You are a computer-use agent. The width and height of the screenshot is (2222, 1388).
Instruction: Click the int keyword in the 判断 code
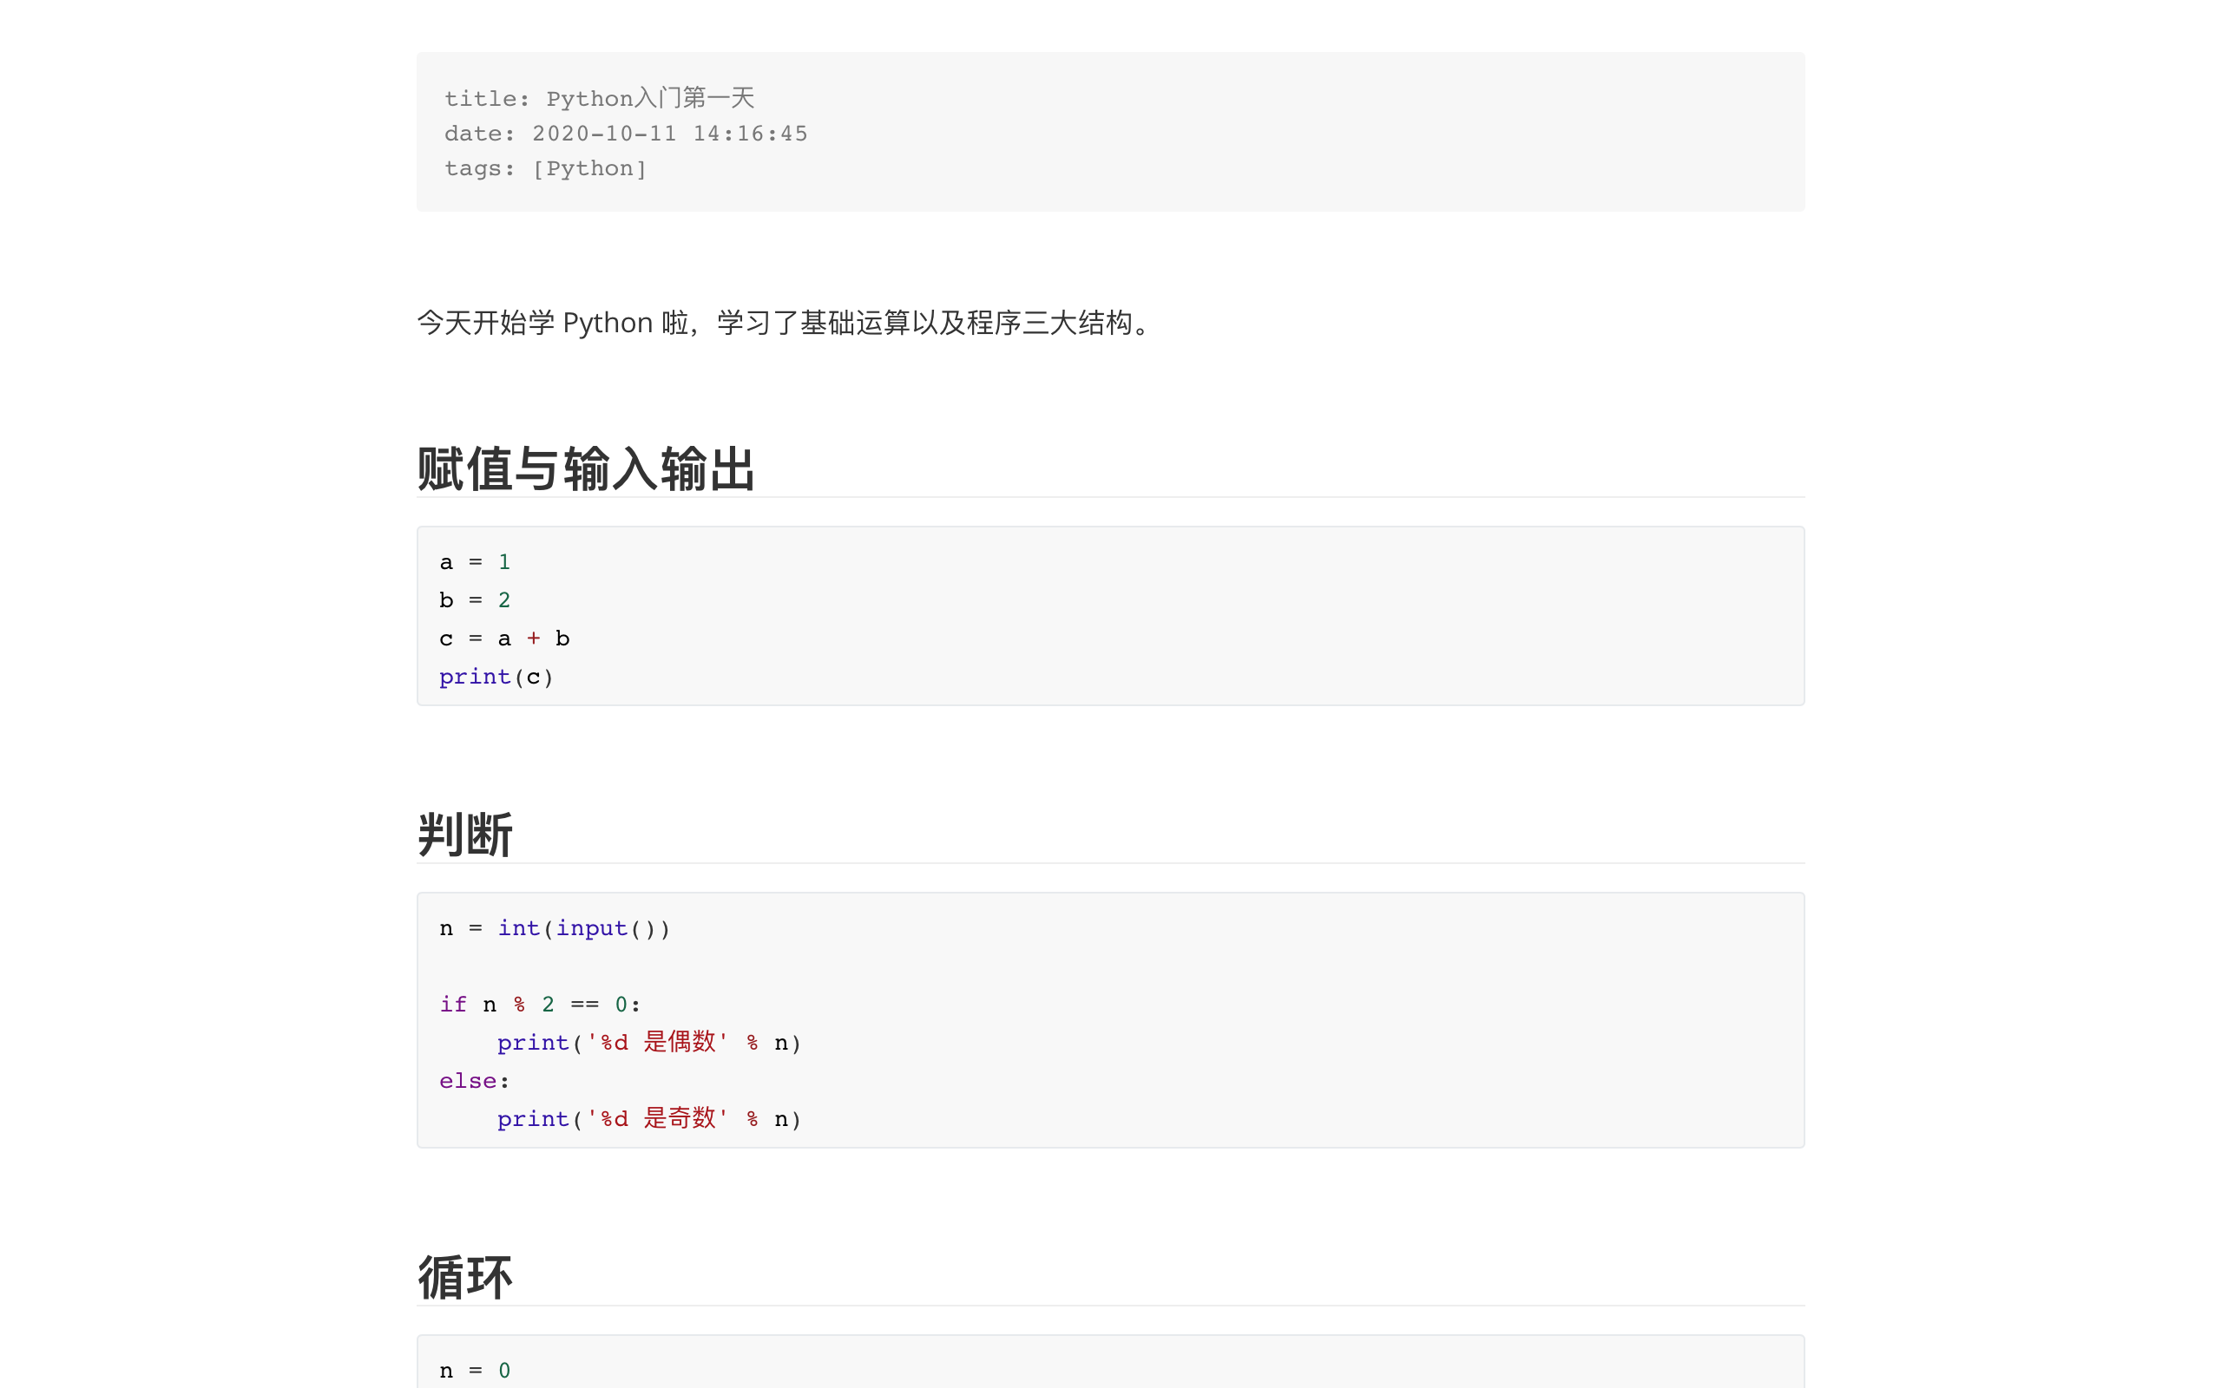point(519,929)
